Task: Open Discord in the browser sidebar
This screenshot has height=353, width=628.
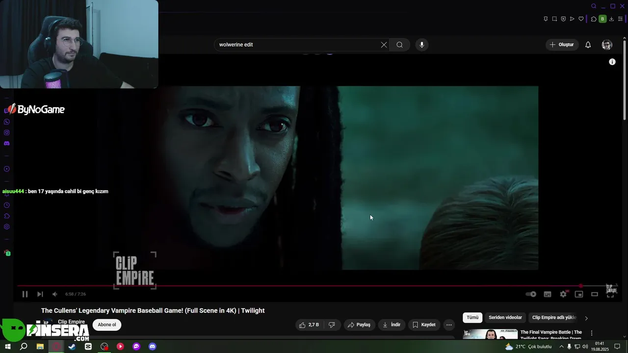Action: [7, 143]
